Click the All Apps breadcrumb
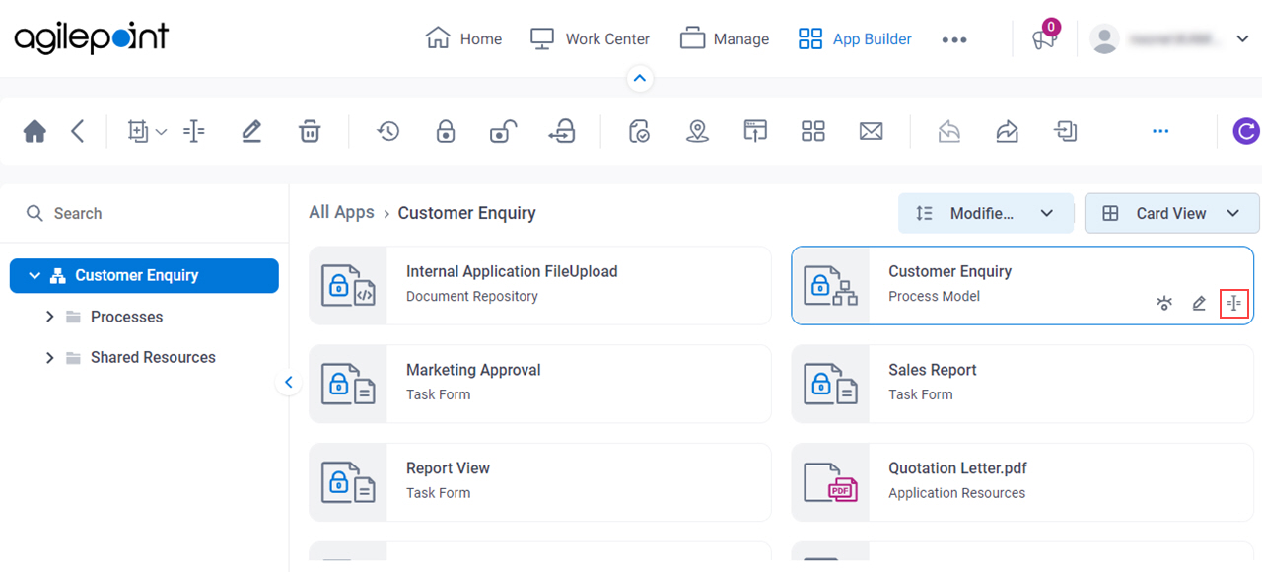This screenshot has width=1262, height=572. [341, 212]
